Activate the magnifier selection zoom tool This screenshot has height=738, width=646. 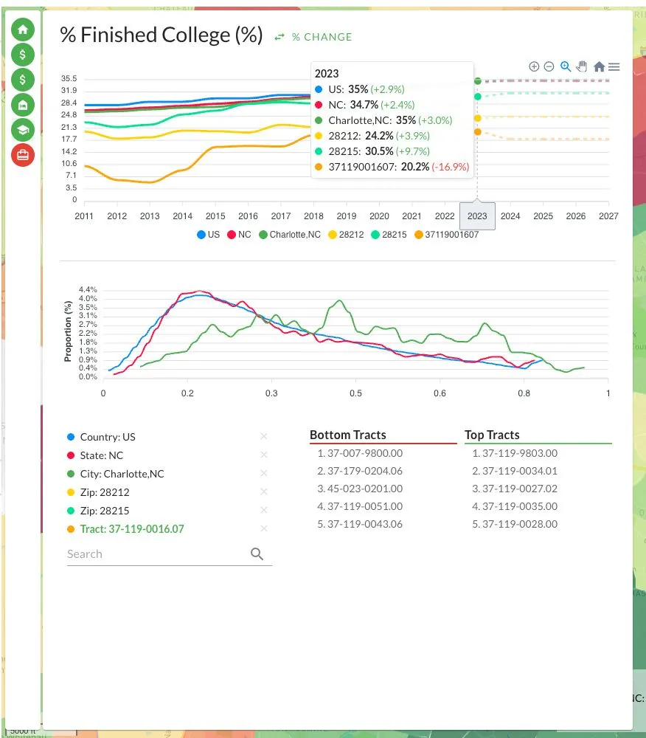coord(566,67)
